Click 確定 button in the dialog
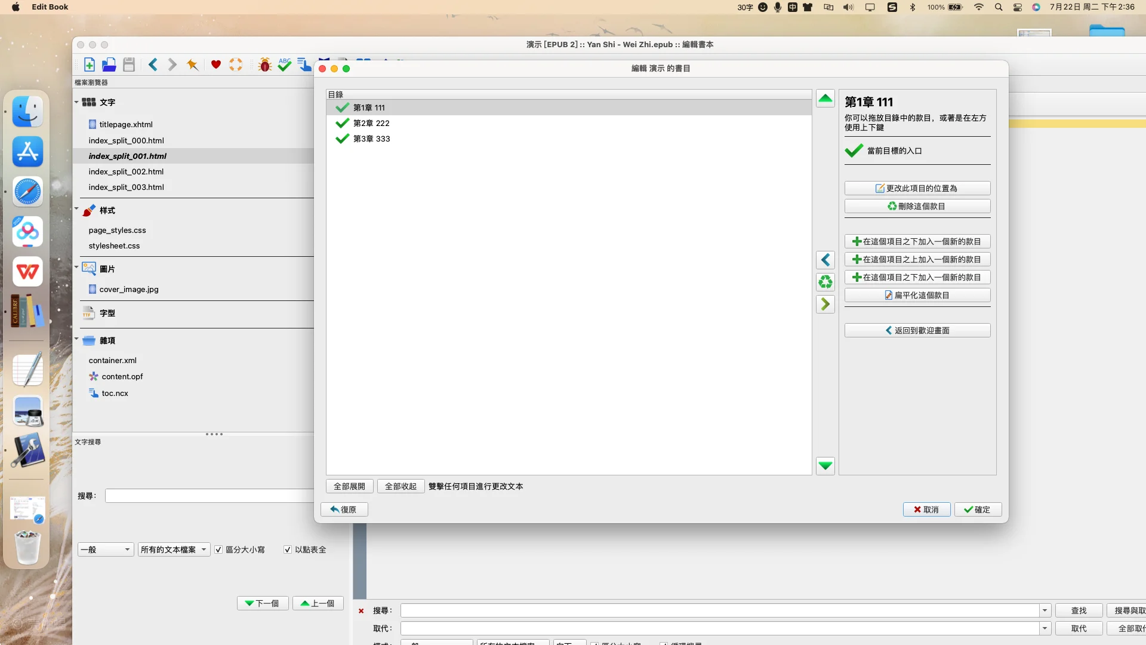This screenshot has width=1146, height=645. click(978, 509)
